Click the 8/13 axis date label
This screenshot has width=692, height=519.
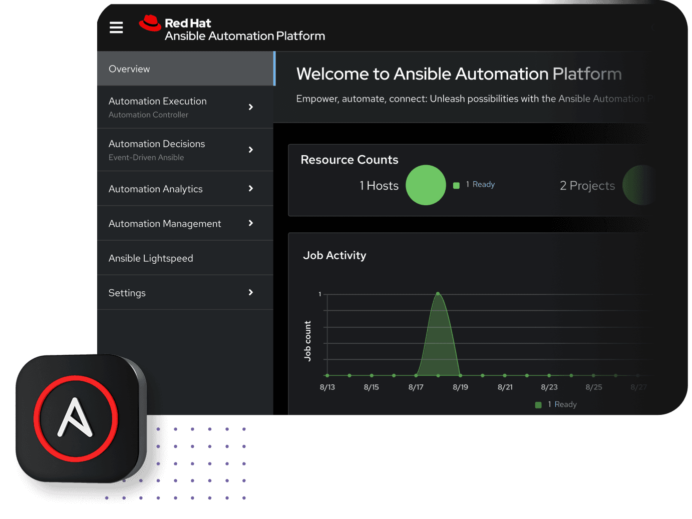[327, 387]
